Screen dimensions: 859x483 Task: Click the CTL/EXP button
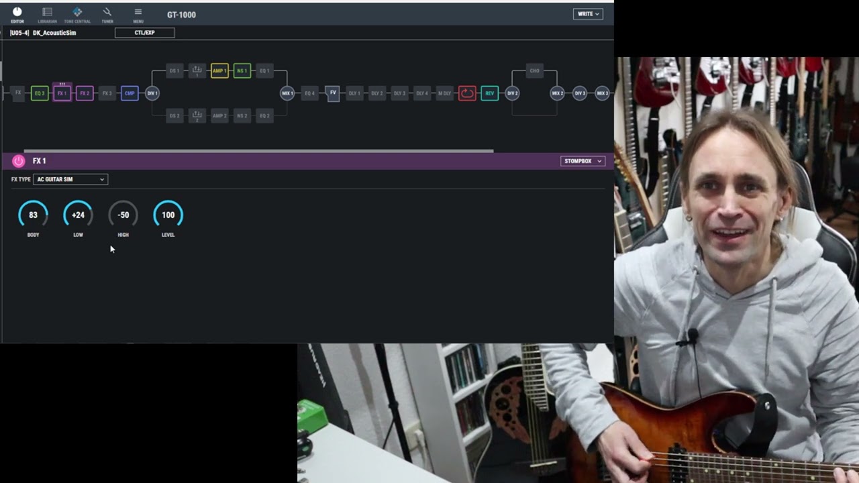tap(145, 33)
